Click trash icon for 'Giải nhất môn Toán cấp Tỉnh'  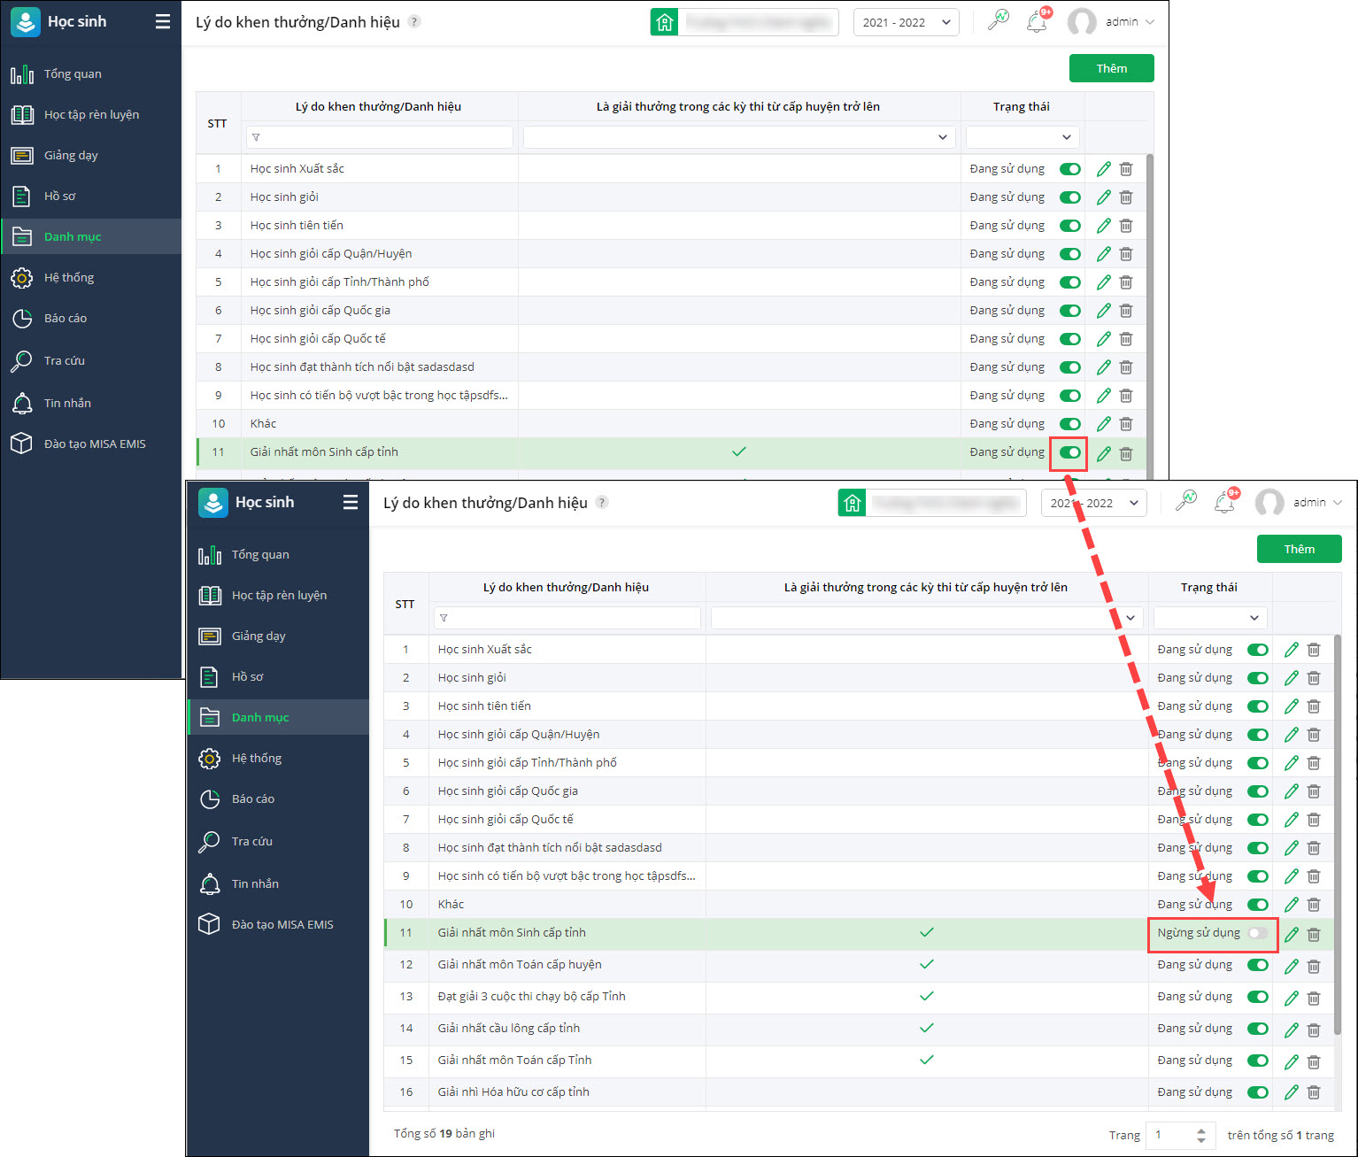(x=1314, y=1061)
